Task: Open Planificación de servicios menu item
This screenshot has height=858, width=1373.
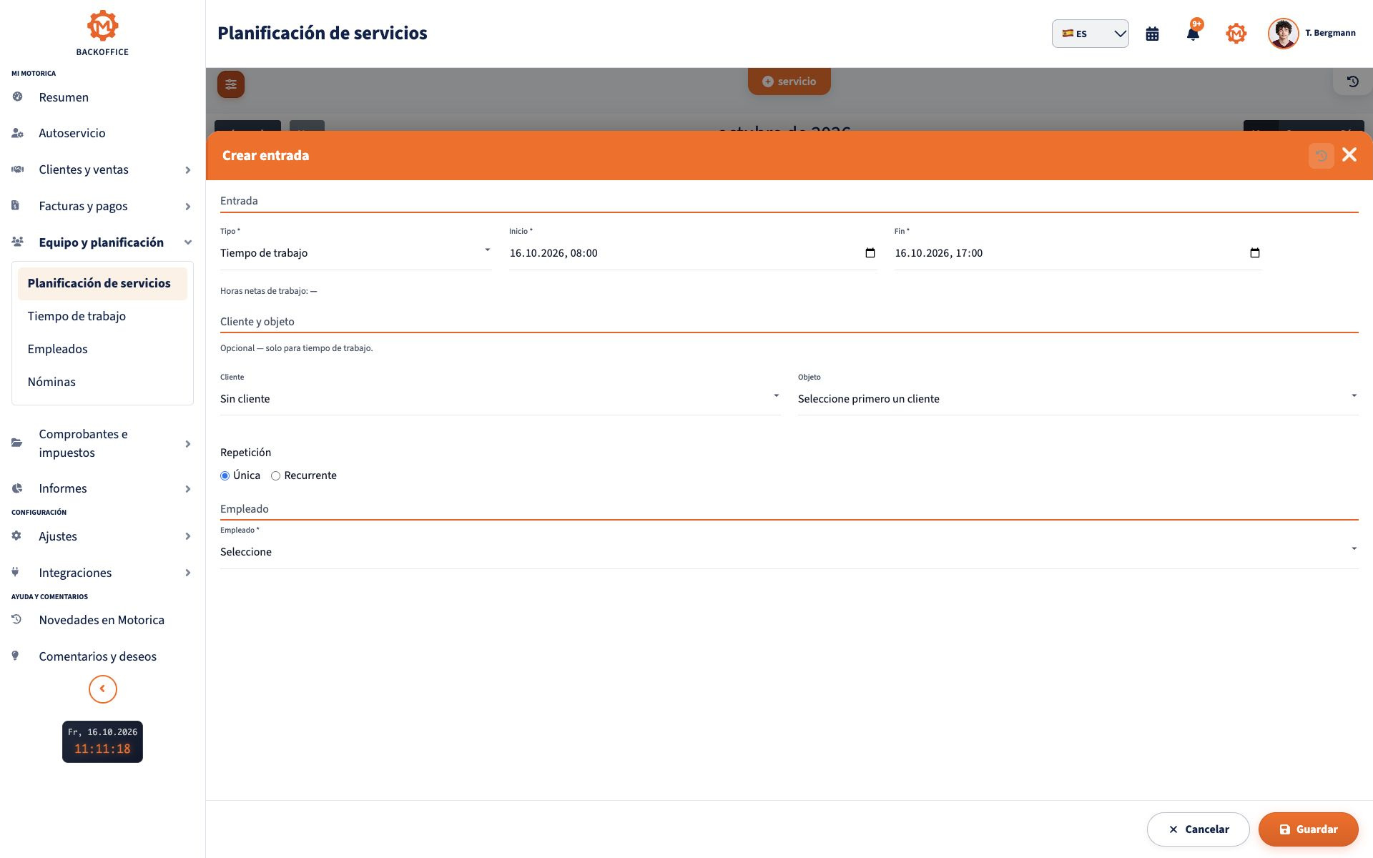Action: pos(102,283)
